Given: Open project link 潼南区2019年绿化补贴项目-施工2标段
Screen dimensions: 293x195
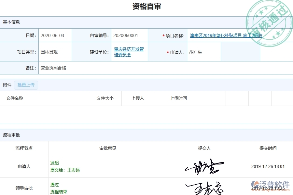Looking at the screenshot, I should click(226, 35).
